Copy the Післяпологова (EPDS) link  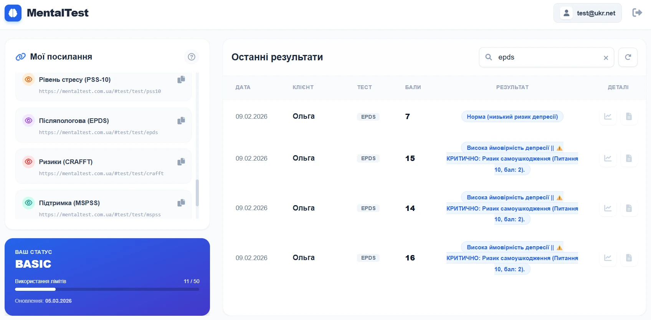[x=181, y=121]
